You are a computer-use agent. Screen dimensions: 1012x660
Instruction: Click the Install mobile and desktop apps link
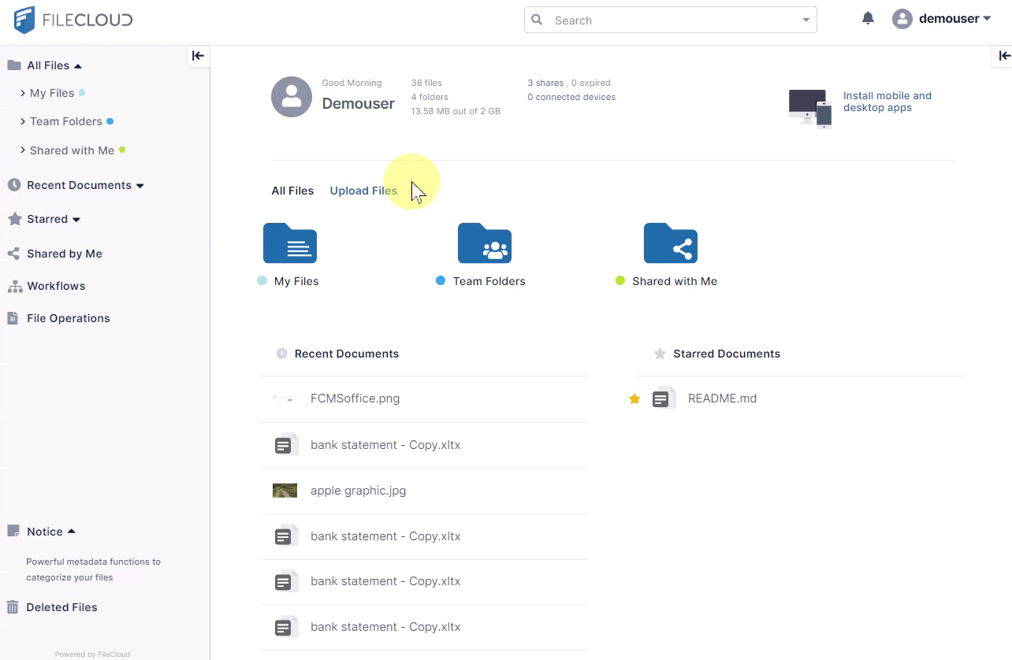coord(887,102)
